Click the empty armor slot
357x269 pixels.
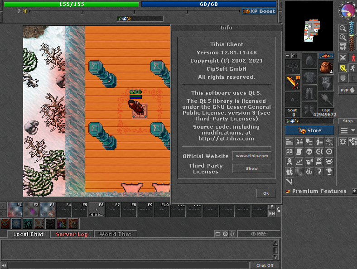(x=309, y=77)
